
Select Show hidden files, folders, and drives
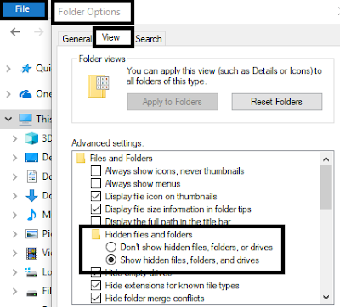pos(111,260)
